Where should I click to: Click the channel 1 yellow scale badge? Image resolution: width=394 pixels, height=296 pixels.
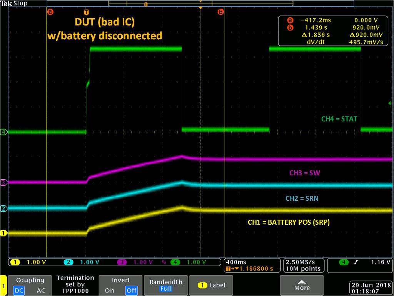pyautogui.click(x=15, y=262)
